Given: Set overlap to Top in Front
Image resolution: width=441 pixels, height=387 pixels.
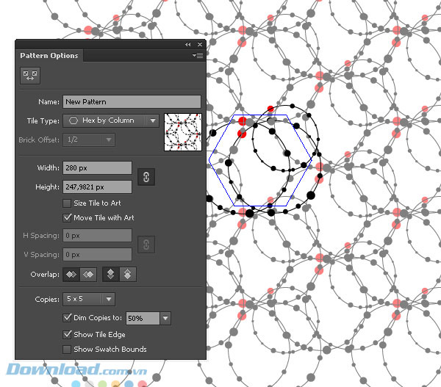Looking at the screenshot, I should pyautogui.click(x=110, y=275).
